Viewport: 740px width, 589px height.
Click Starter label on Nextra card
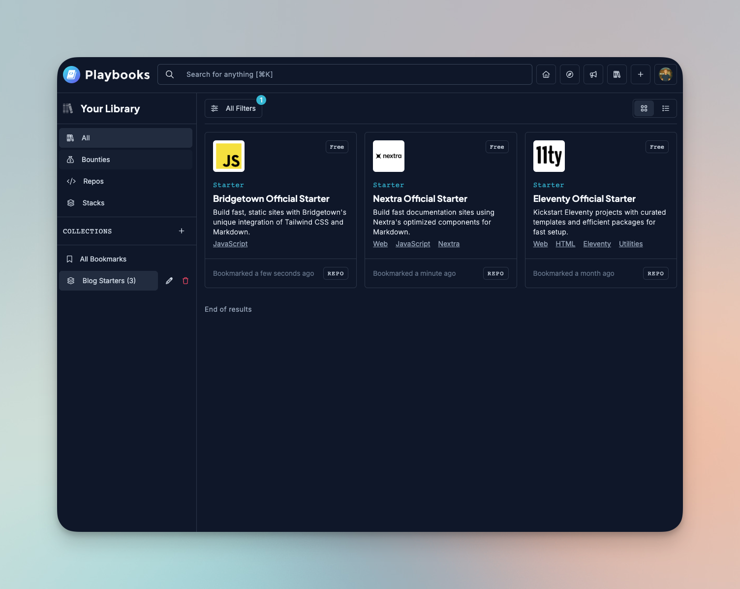click(389, 185)
